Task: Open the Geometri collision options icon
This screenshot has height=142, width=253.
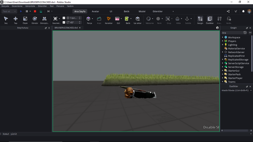Action: pyautogui.click(x=55, y=19)
